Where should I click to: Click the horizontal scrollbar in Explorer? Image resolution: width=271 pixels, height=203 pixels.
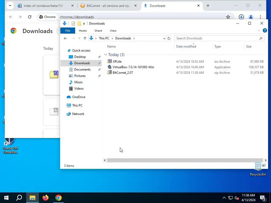[185, 160]
